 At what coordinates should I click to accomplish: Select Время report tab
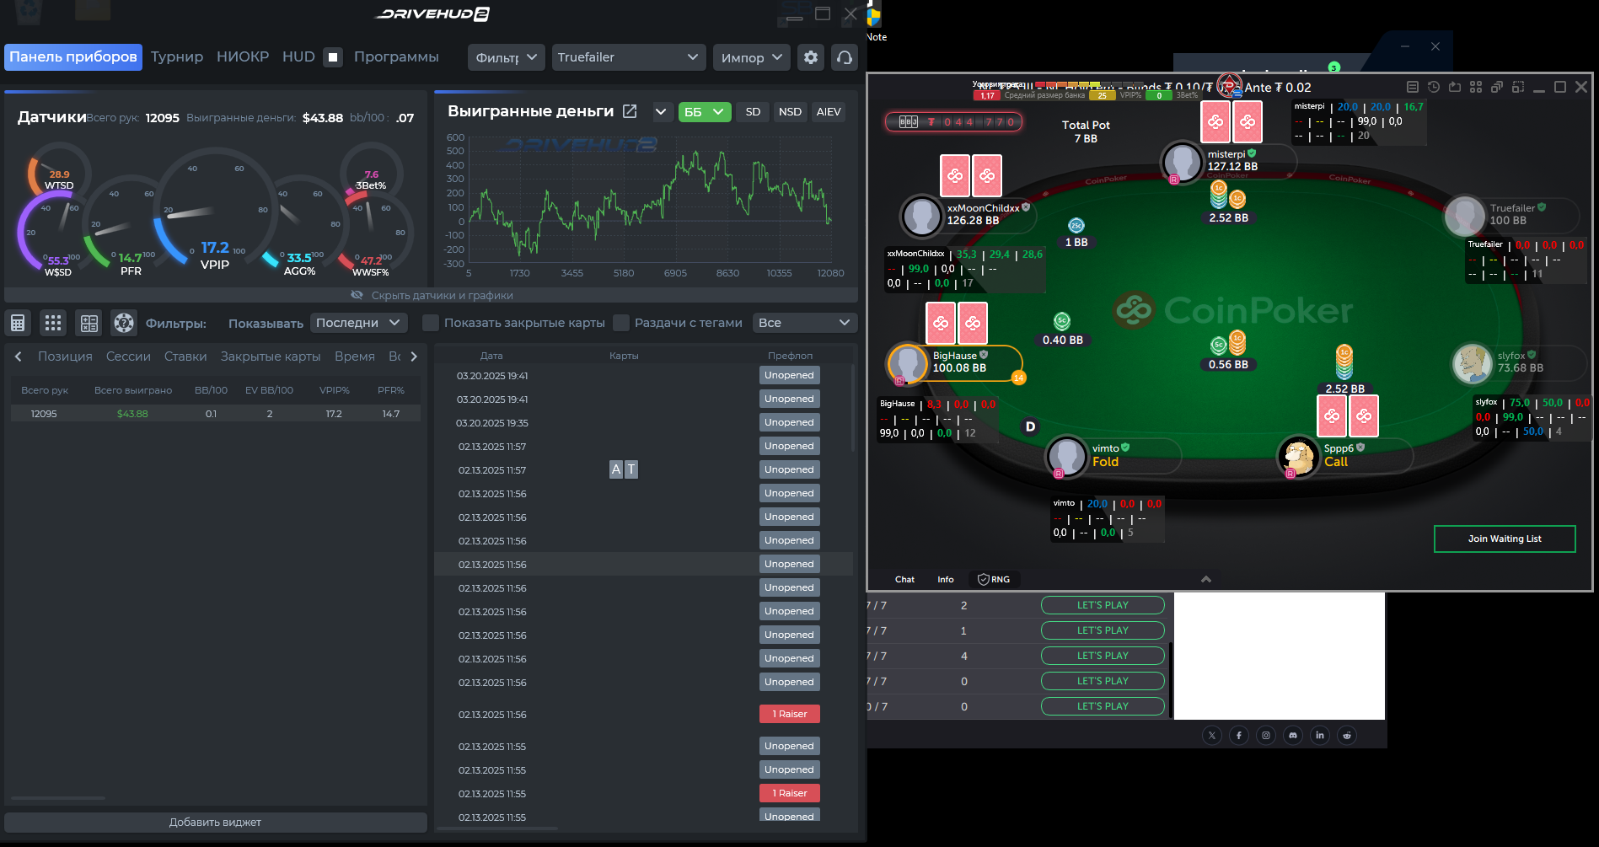(355, 356)
